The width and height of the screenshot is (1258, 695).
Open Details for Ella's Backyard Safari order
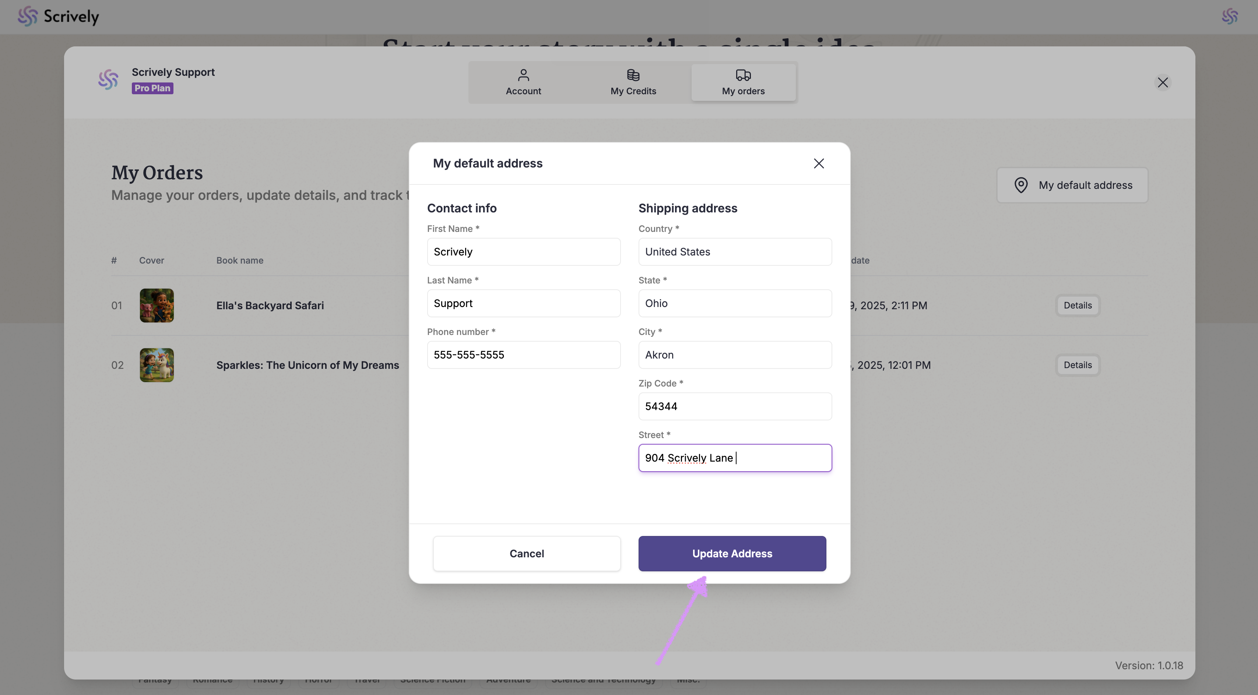click(x=1077, y=306)
